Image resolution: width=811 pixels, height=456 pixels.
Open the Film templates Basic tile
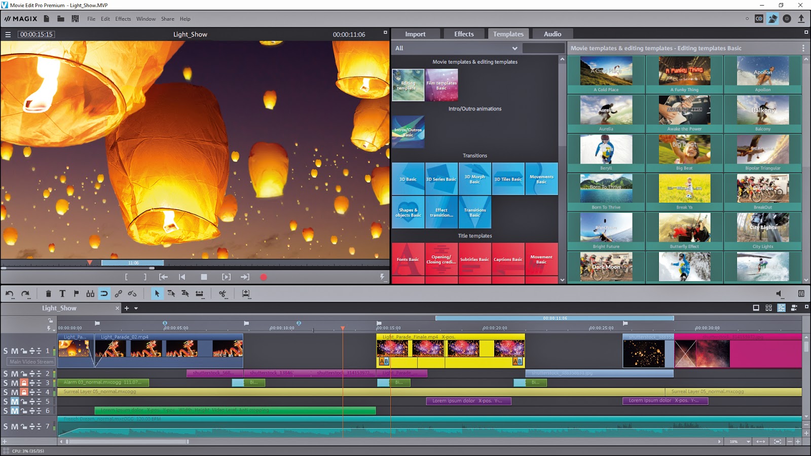pos(441,85)
